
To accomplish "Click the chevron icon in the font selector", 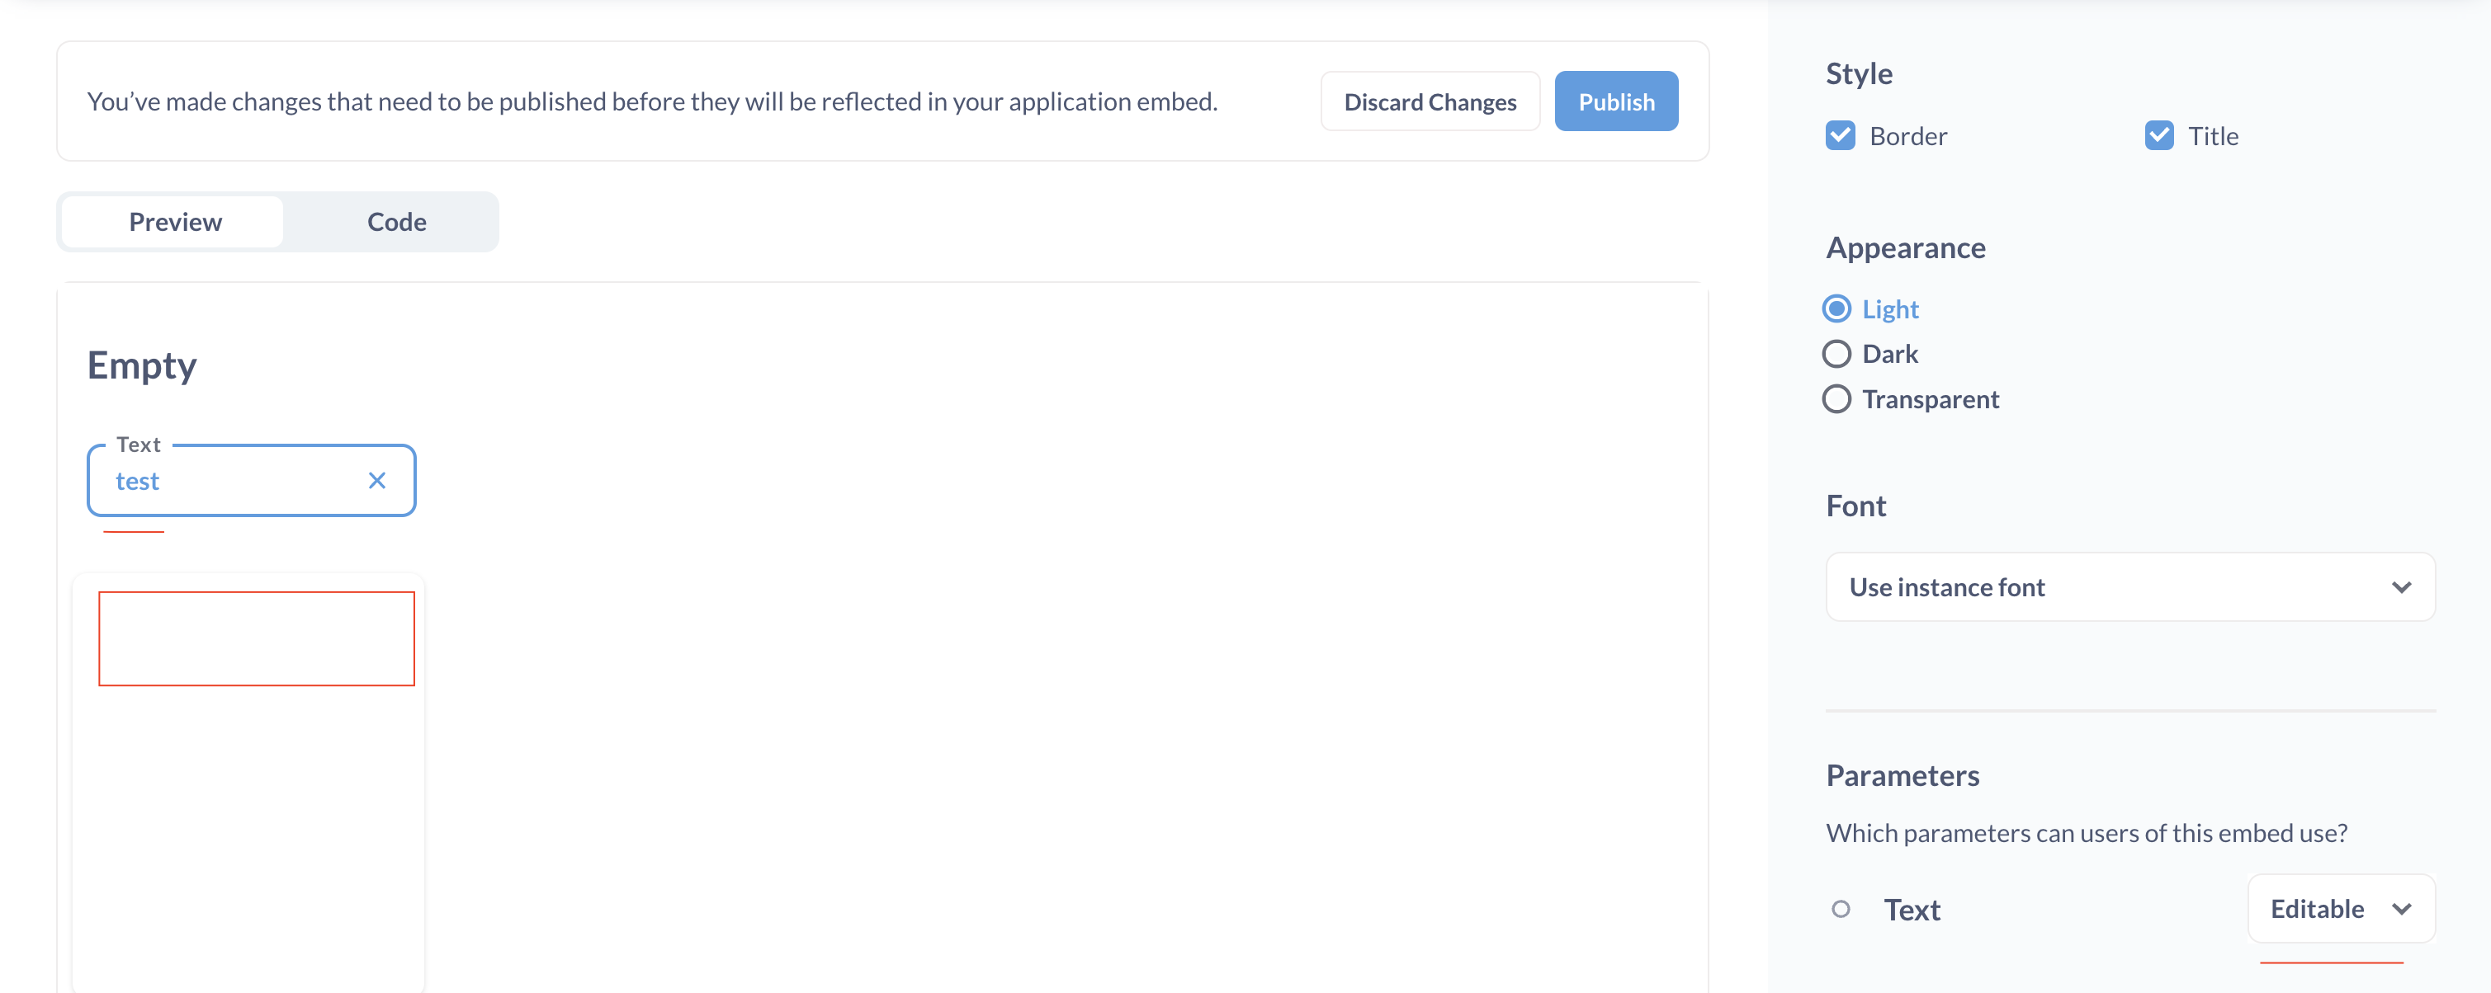I will coord(2402,586).
